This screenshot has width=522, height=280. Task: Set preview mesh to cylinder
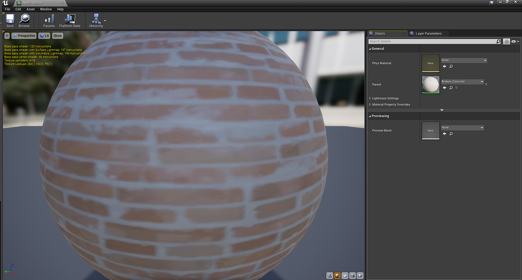click(x=330, y=276)
